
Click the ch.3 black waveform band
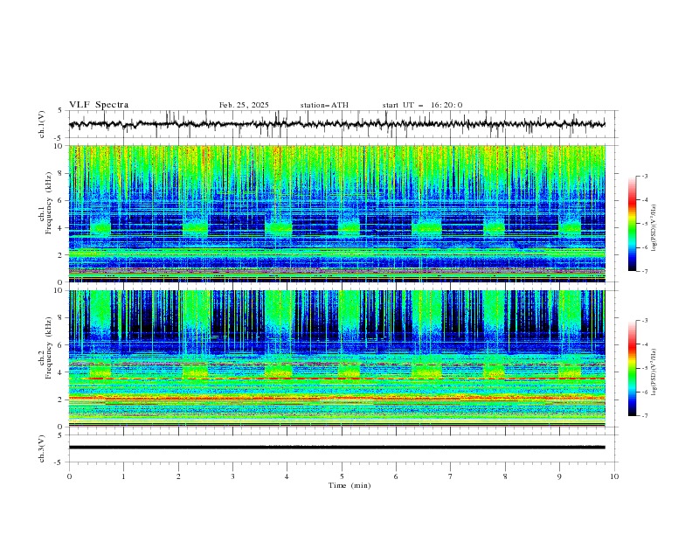tap(336, 448)
